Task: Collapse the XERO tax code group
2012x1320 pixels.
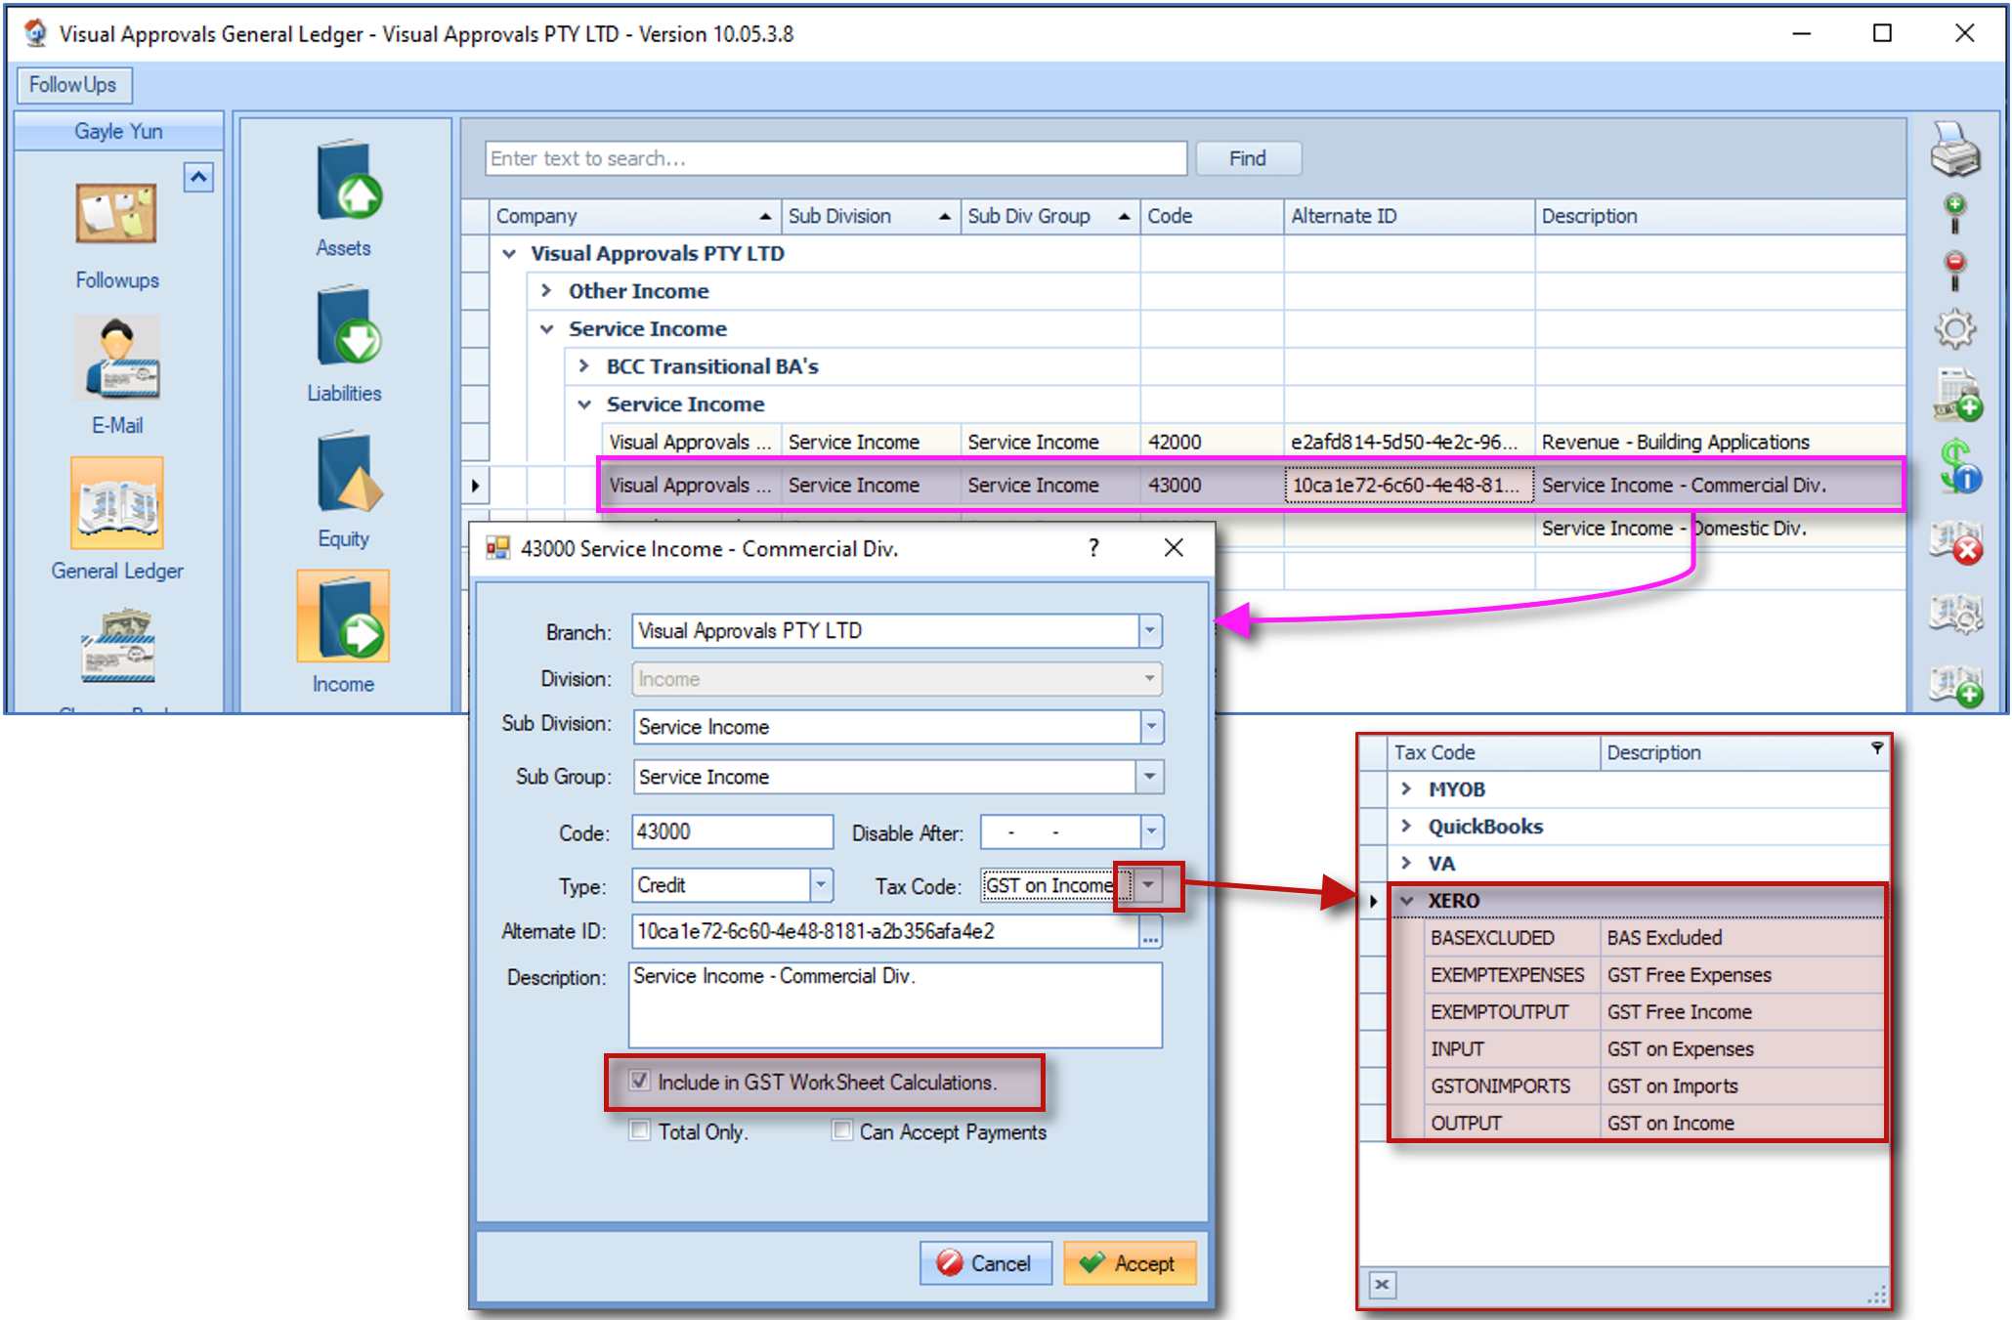Action: 1407,900
